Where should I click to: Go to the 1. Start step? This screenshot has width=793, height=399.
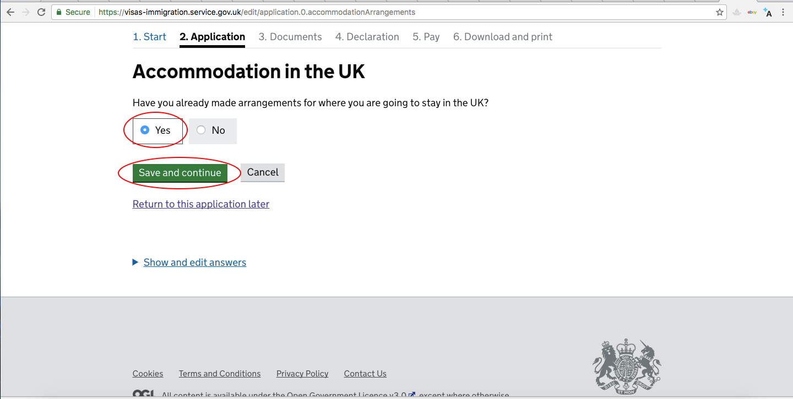coord(149,37)
